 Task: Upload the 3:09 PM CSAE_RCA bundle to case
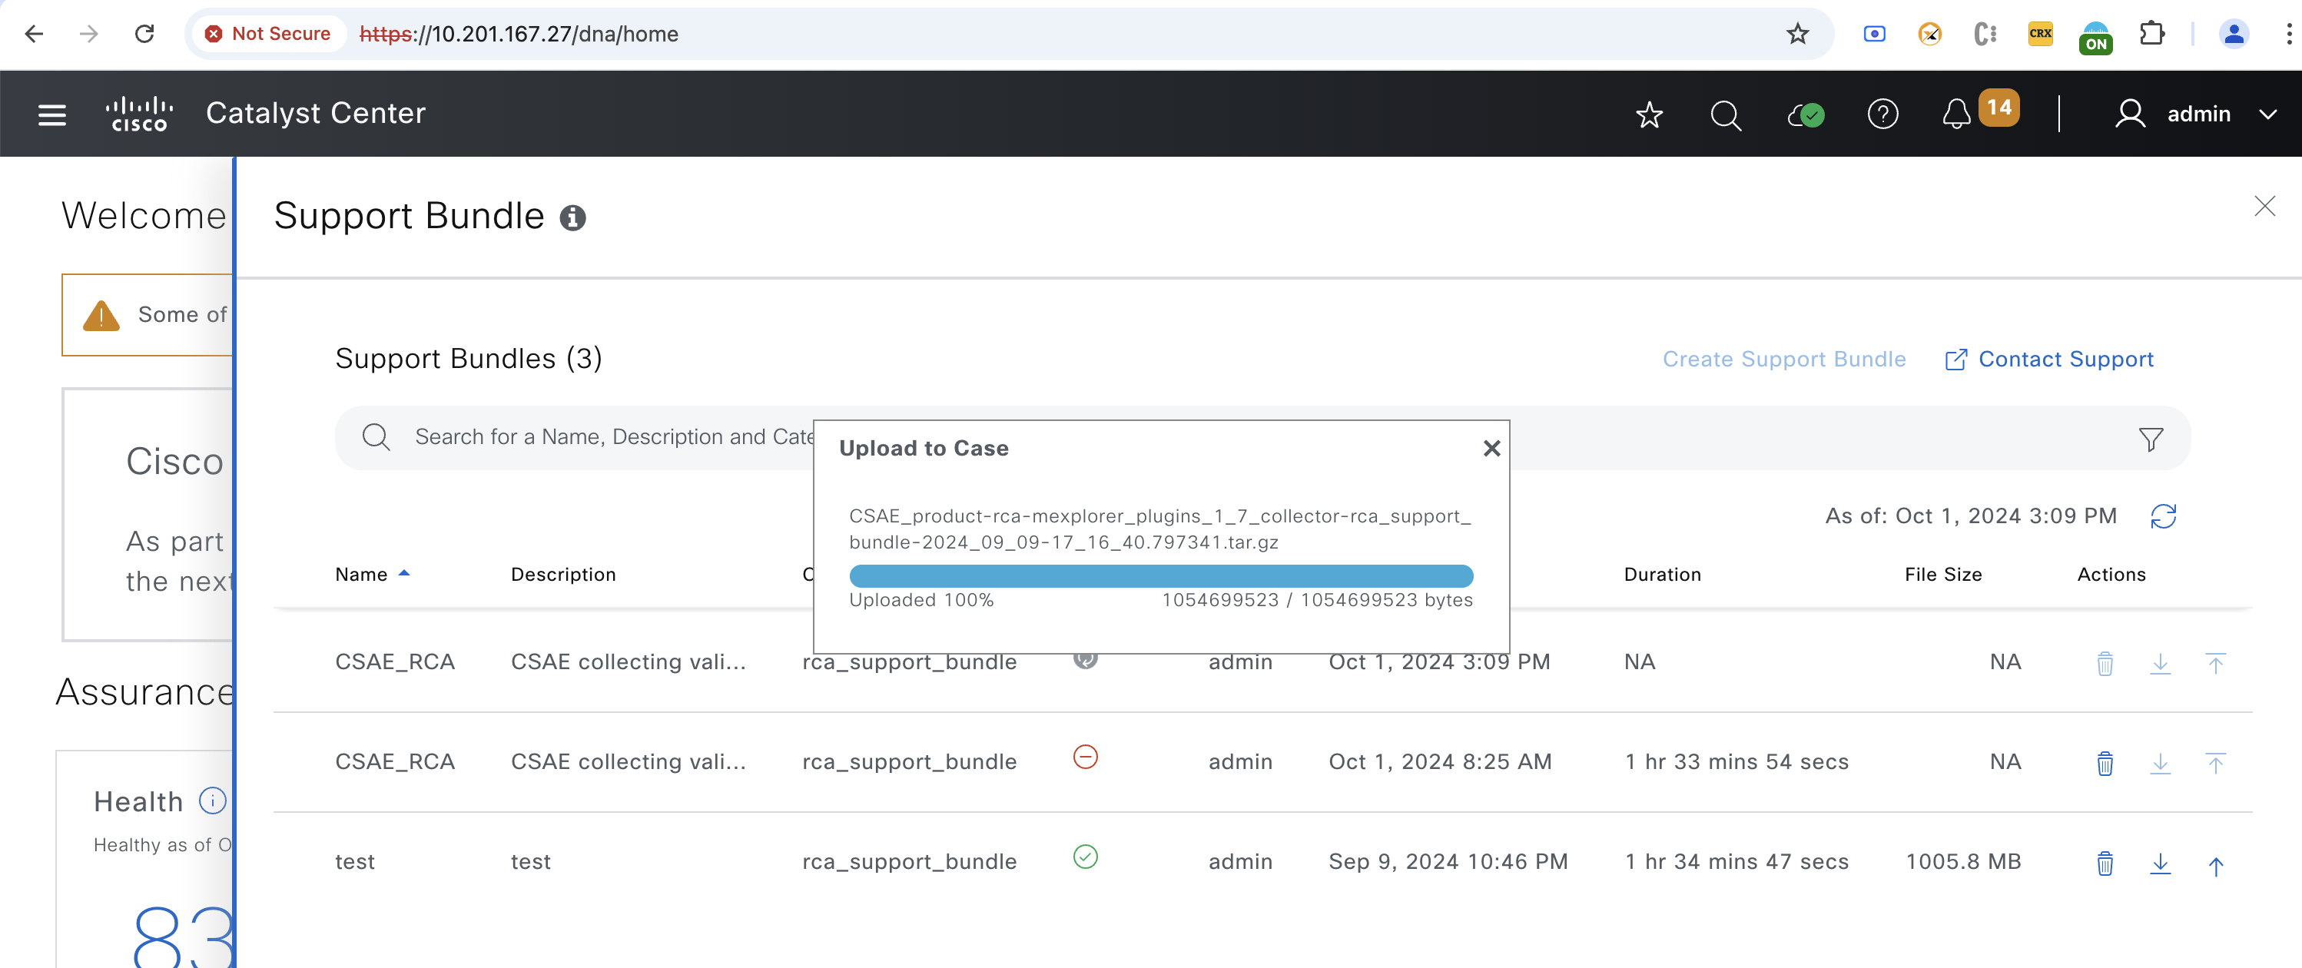(x=2215, y=663)
